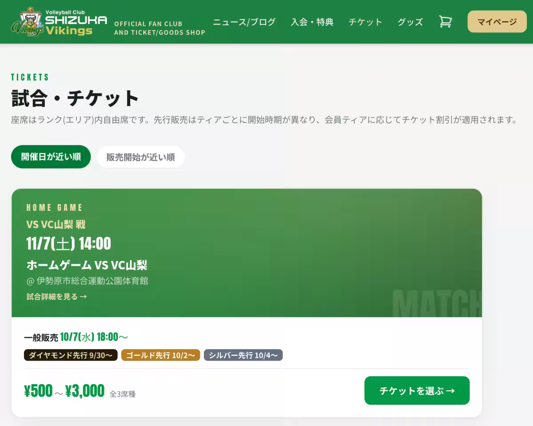
Task: Select ゴールド先行 10/2〜 badge
Action: coord(161,355)
